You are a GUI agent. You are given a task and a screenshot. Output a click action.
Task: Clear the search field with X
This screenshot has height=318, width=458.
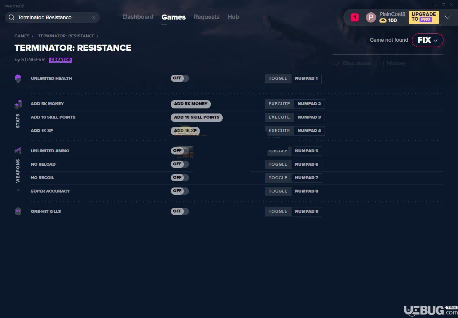(x=93, y=17)
